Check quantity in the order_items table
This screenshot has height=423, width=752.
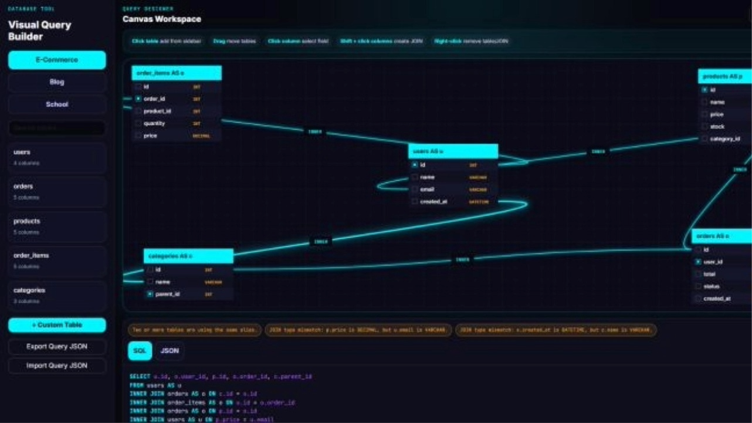click(138, 124)
